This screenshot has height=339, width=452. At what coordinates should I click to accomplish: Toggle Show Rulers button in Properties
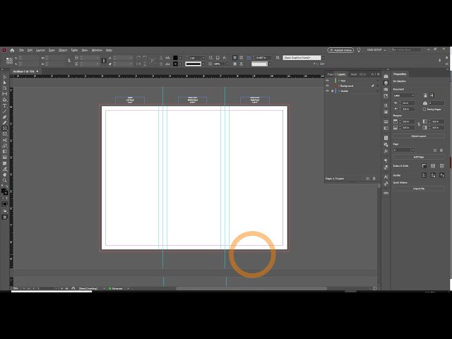tap(424, 166)
